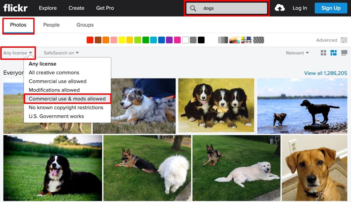This screenshot has height=202, width=351.
Task: Click the Sign Up button
Action: point(331,8)
